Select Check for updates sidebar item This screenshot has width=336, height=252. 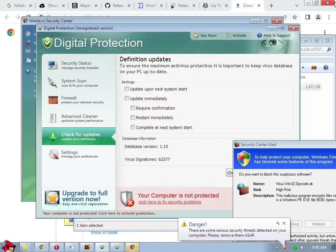tap(78, 136)
